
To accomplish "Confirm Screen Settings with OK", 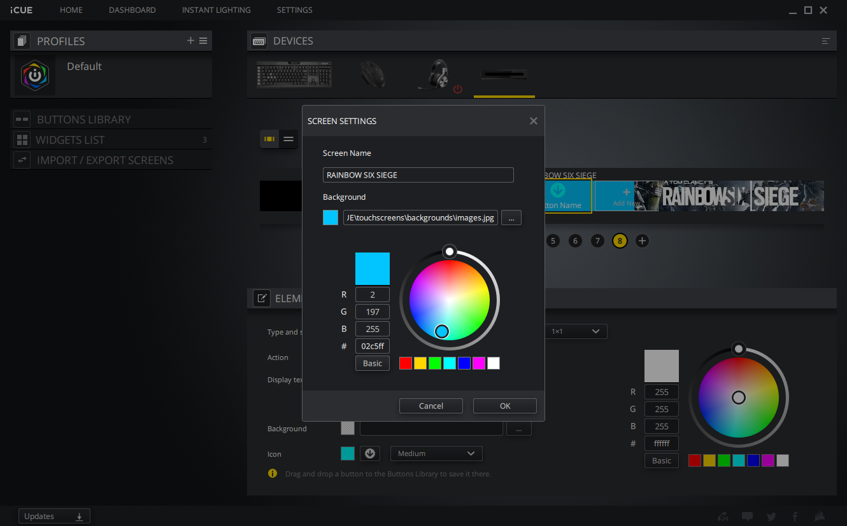I will [x=505, y=406].
